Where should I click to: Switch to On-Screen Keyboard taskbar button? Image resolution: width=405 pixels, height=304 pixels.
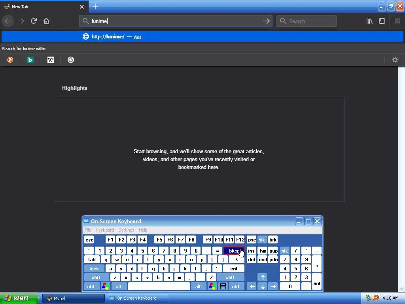137,298
